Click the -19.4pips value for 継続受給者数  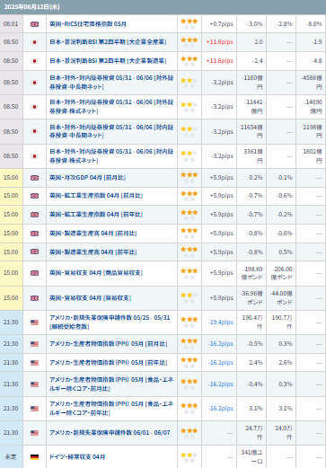[x=221, y=322]
